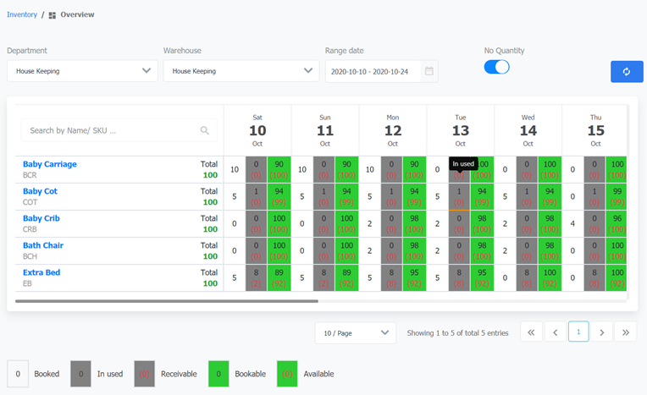
Task: Open the Inventory breadcrumb link
Action: click(x=22, y=14)
